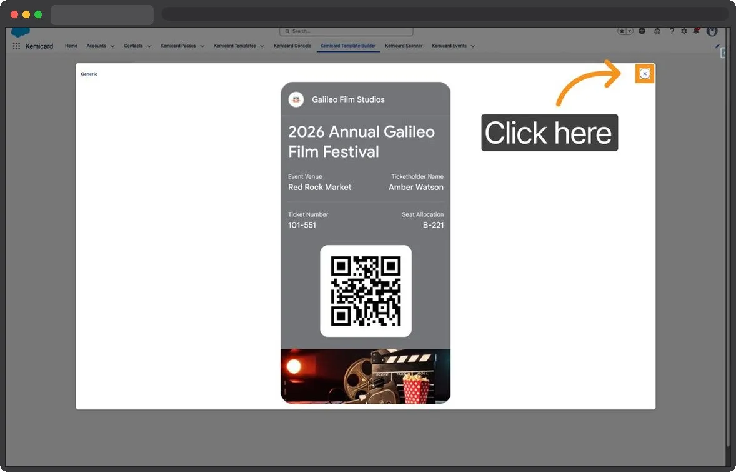Viewport: 736px width, 472px height.
Task: Expand the Kemicard Templates dropdown chevron
Action: click(x=262, y=46)
